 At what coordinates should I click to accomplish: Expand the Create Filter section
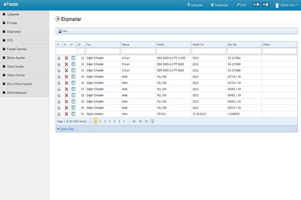[67, 129]
